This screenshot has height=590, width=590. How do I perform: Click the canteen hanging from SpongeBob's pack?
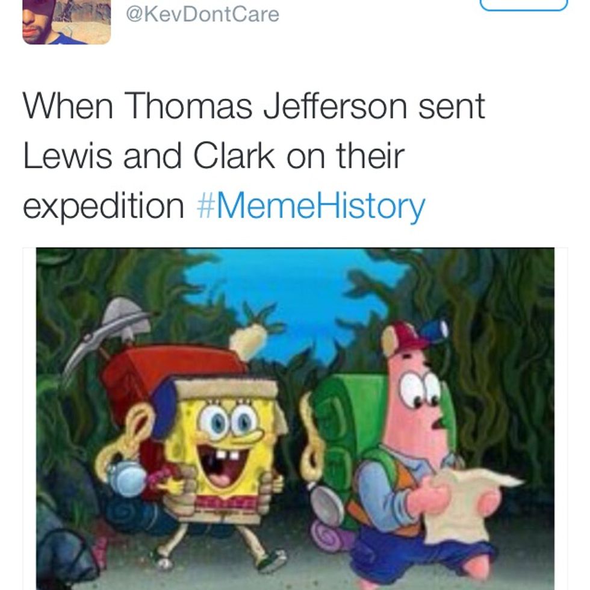[126, 478]
